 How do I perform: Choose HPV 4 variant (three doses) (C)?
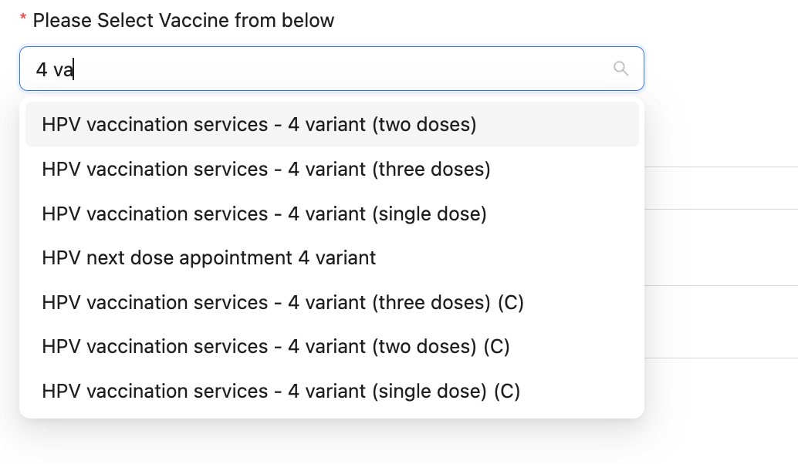[283, 302]
